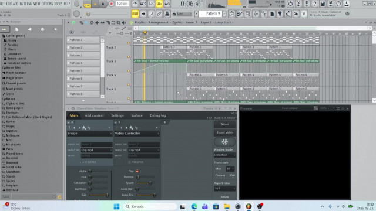Click the microphone recording icon

307,4
